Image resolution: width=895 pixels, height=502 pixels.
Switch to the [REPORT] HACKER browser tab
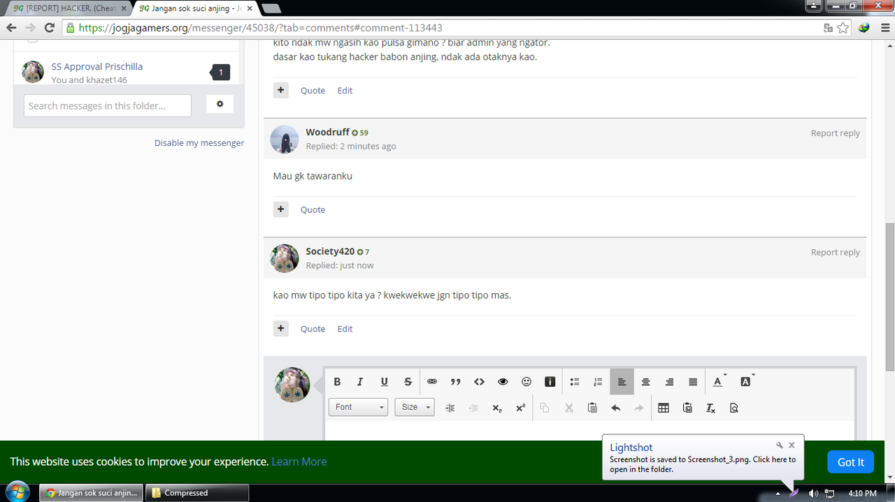[68, 8]
